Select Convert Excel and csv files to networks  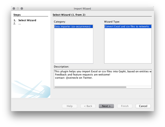(x=128, y=26)
